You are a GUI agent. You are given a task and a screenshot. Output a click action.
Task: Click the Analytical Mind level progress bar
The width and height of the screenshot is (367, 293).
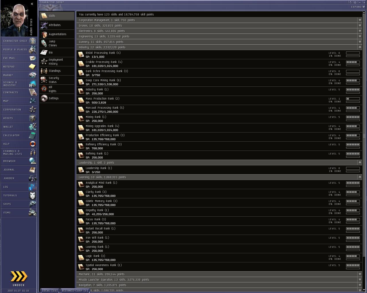(x=353, y=183)
